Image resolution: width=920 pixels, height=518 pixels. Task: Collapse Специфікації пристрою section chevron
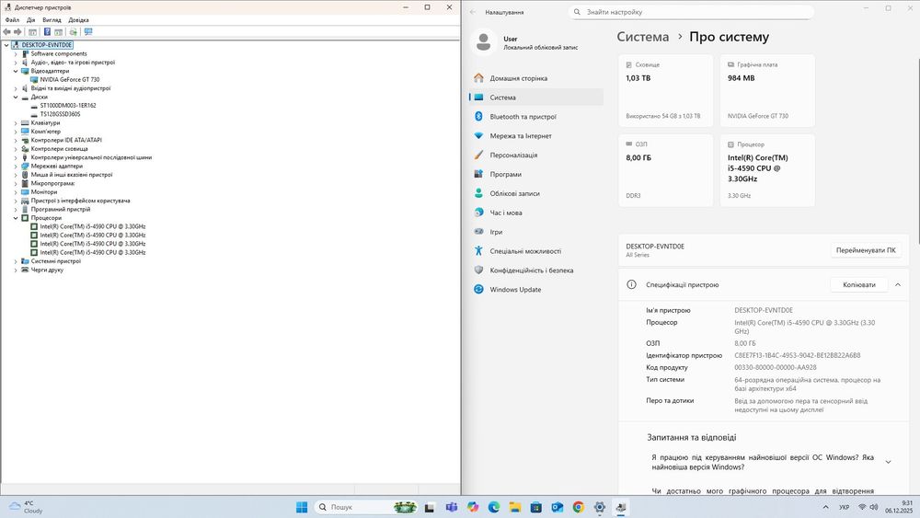click(898, 285)
